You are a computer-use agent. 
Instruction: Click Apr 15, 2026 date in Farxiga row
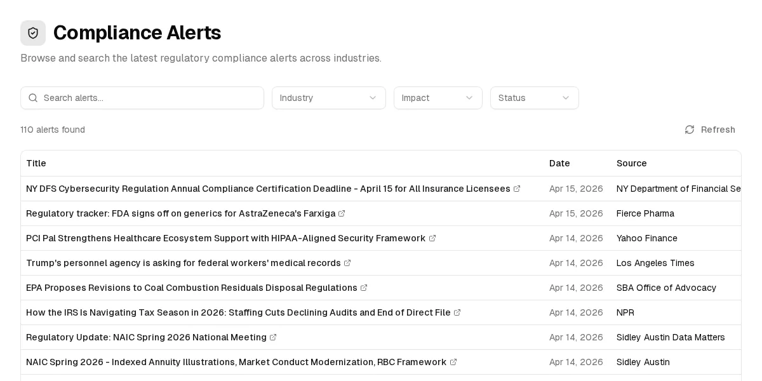pyautogui.click(x=576, y=213)
